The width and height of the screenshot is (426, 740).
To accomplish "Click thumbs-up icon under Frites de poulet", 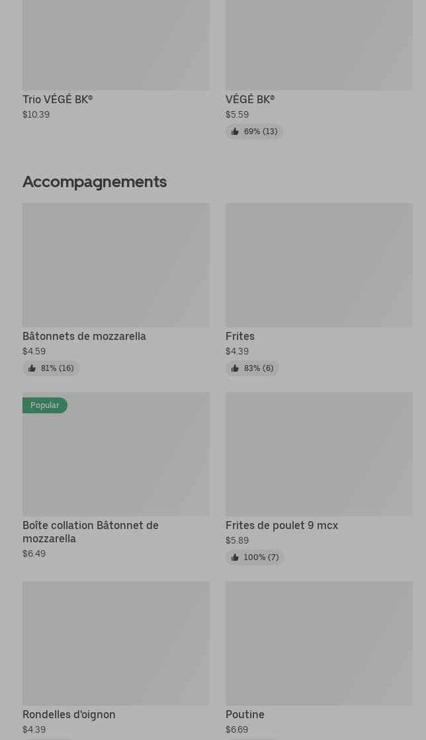I will [235, 557].
